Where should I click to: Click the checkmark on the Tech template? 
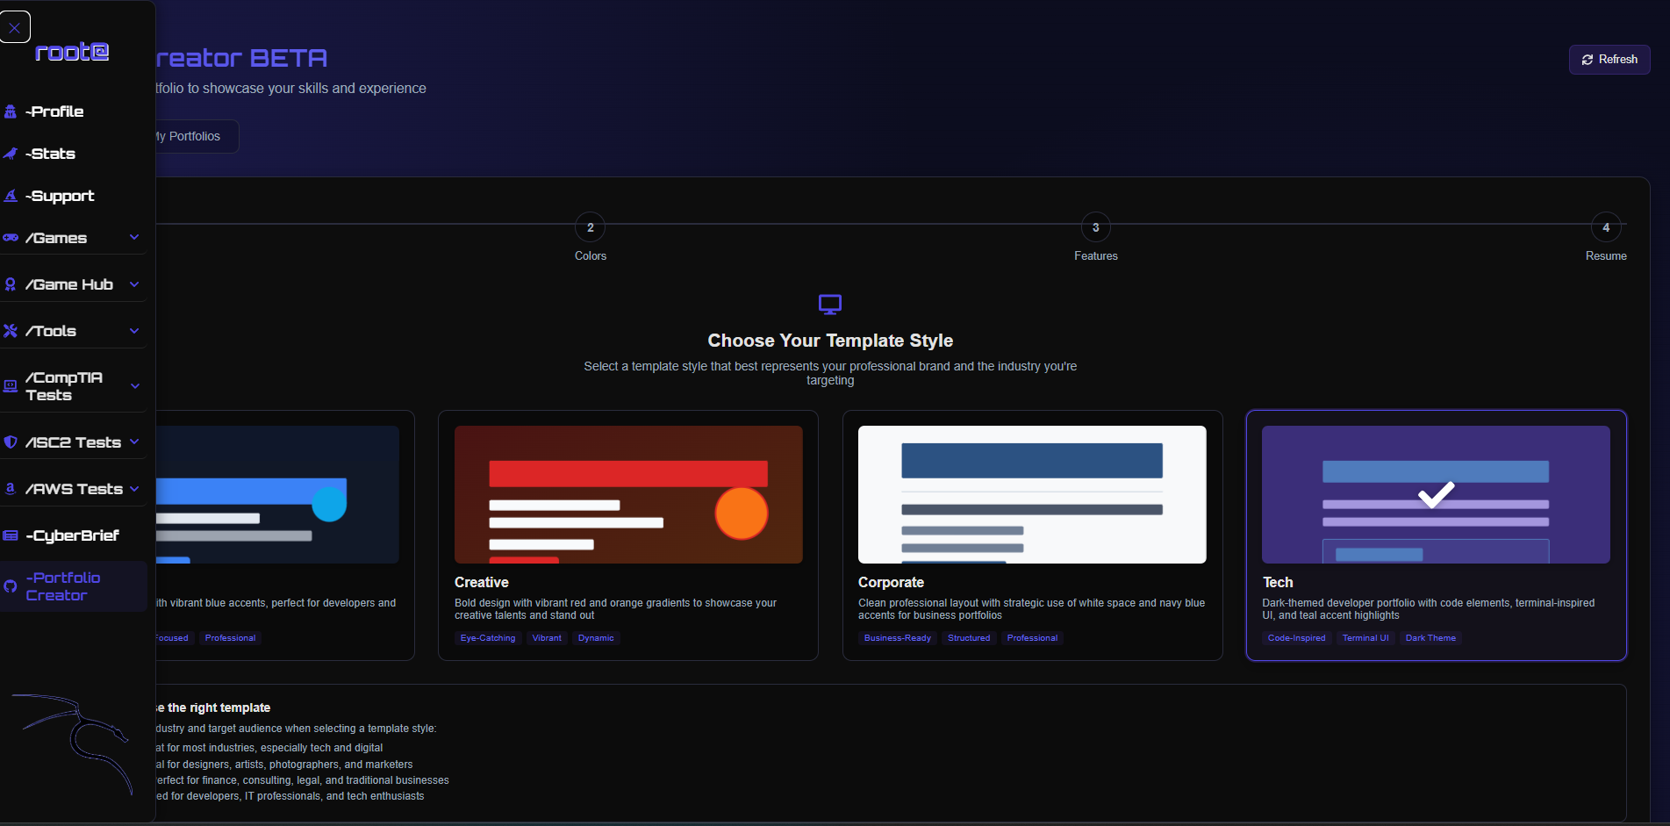click(x=1437, y=494)
